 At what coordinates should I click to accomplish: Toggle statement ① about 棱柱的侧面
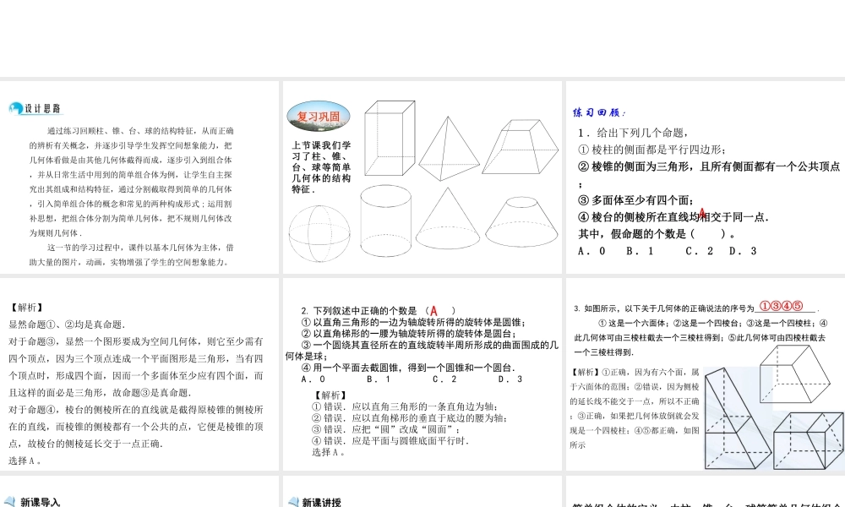tap(659, 149)
